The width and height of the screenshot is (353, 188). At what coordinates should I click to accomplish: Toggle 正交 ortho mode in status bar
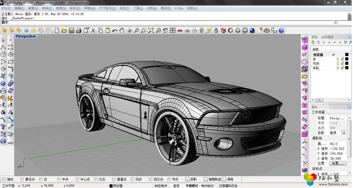pyautogui.click(x=176, y=186)
